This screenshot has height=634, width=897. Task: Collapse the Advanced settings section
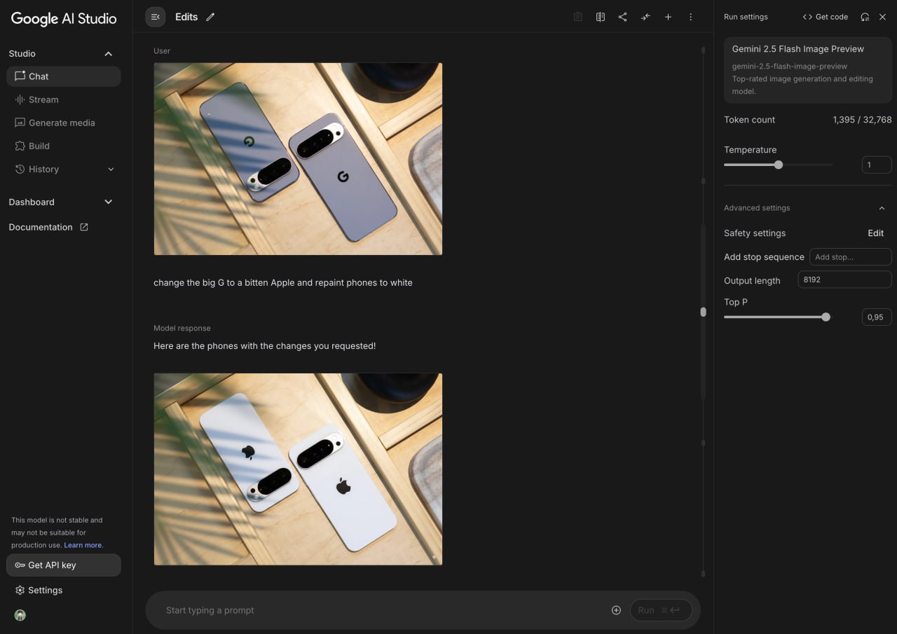coord(882,208)
